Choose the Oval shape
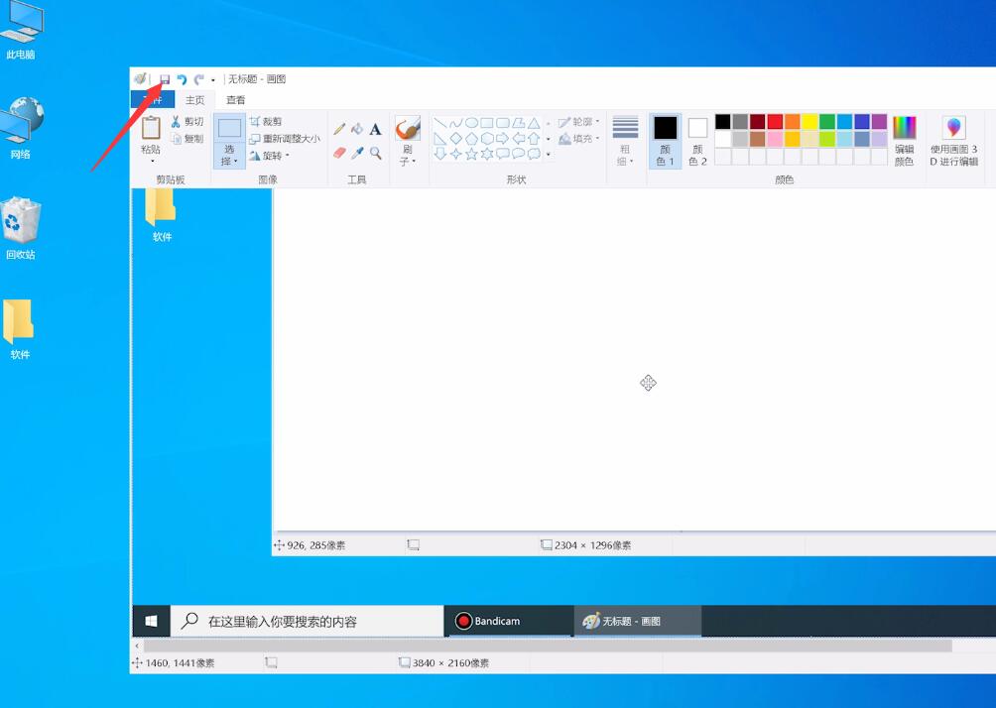996x708 pixels. click(471, 123)
